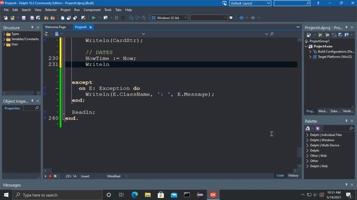The image size is (357, 200).
Task: Close the Structure panel
Action: [38, 27]
